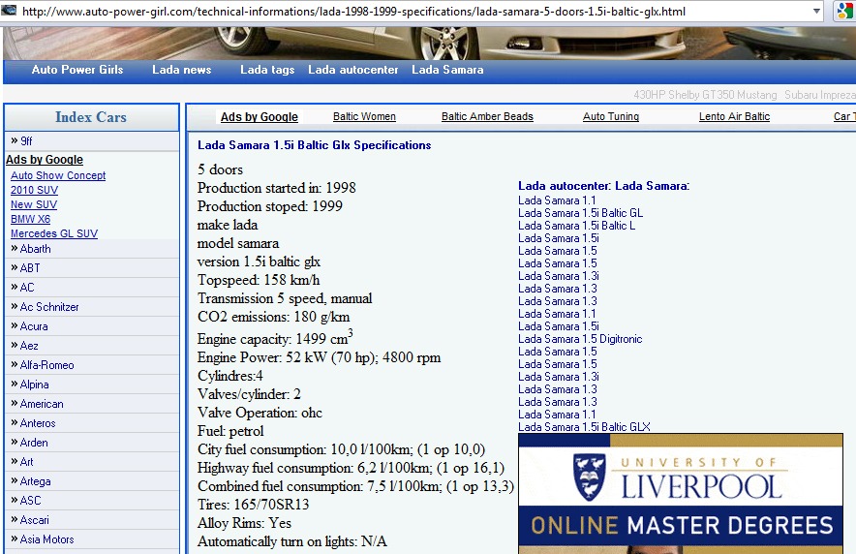The image size is (856, 554).
Task: Open the New SUV ad link
Action: (33, 204)
